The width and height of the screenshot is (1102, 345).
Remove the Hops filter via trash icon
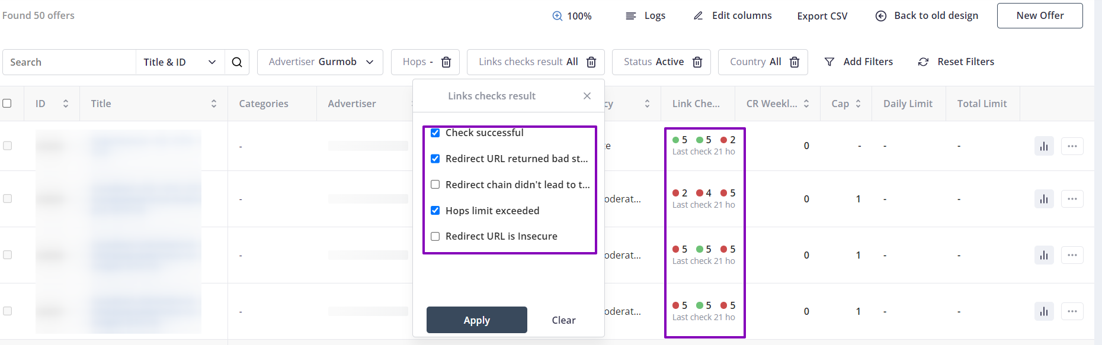pos(447,62)
